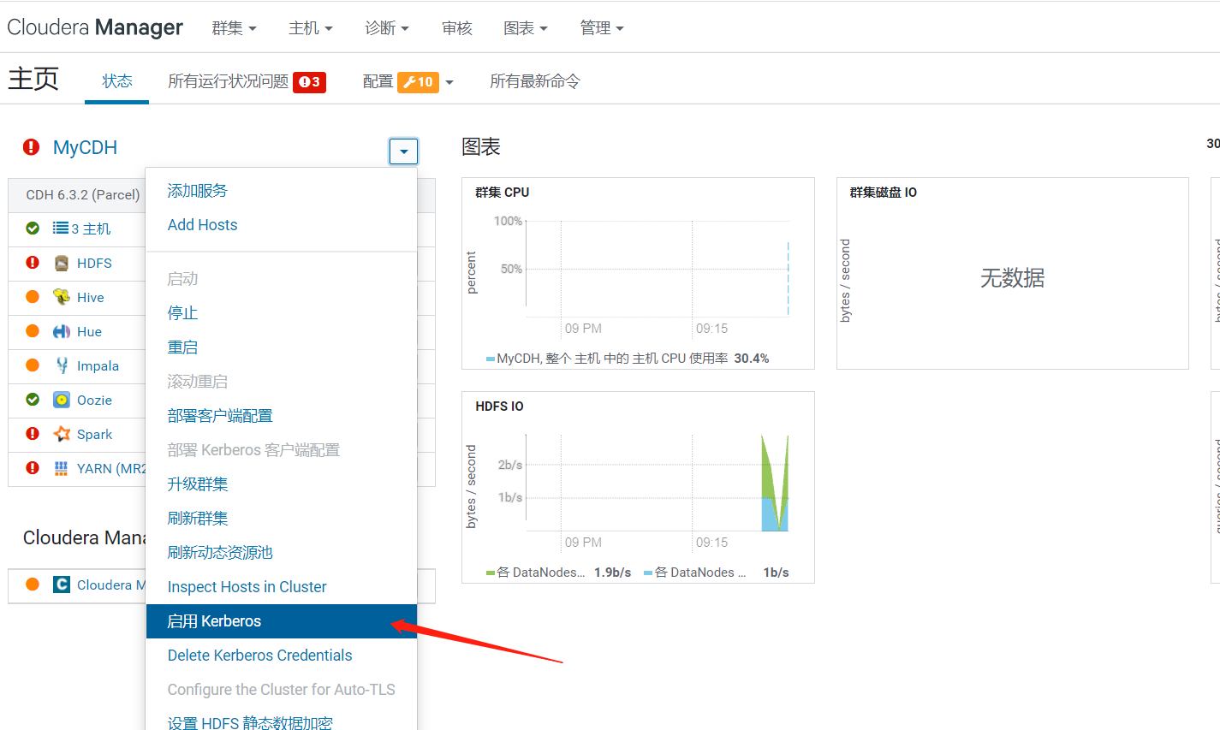Image resolution: width=1220 pixels, height=730 pixels.
Task: Click the red MyCDH health alert icon
Action: click(x=32, y=147)
